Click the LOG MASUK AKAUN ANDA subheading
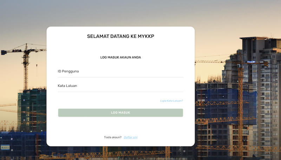Screen dimensions: 281x160 pos(120,57)
